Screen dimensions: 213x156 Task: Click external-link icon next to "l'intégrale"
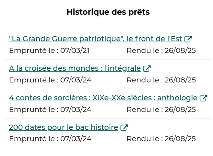point(147,69)
